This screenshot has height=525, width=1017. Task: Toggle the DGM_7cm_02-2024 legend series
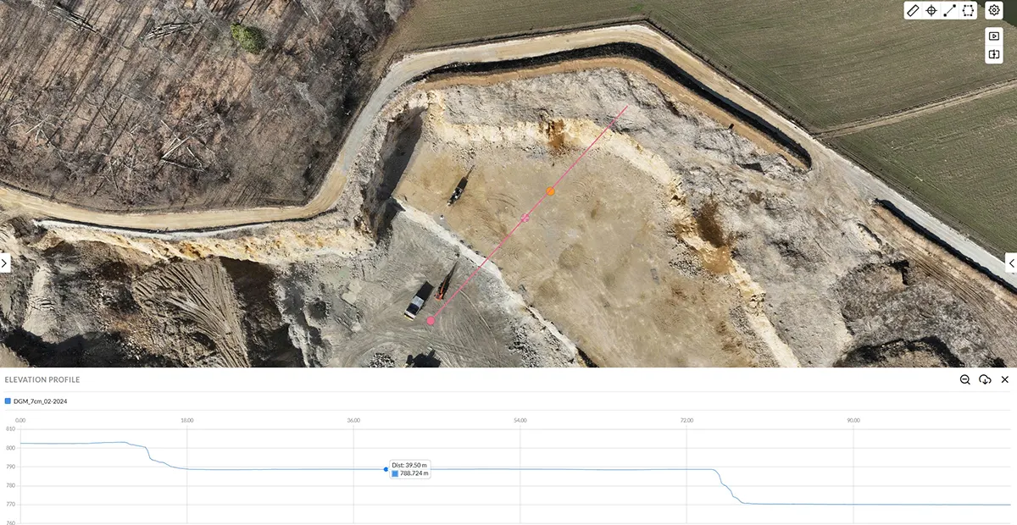(x=40, y=401)
